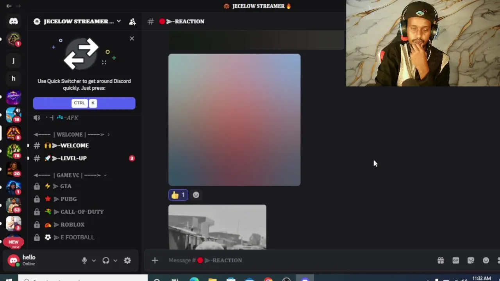Open the gray street photo thumbnail

coord(217,227)
